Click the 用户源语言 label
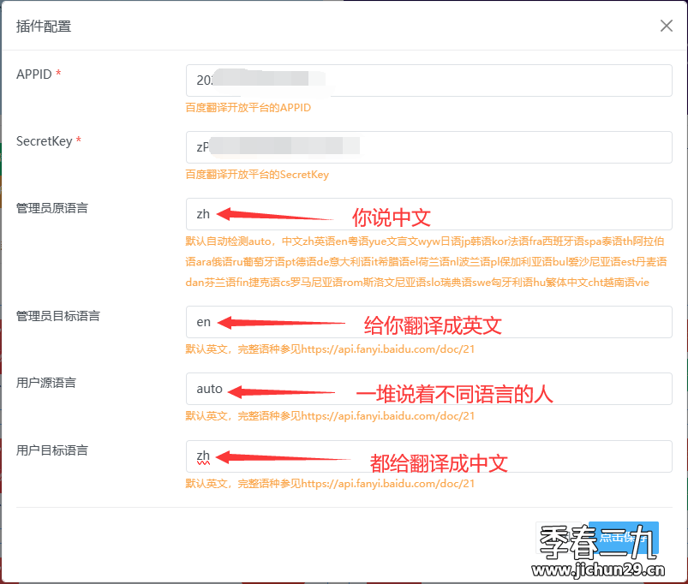 45,383
